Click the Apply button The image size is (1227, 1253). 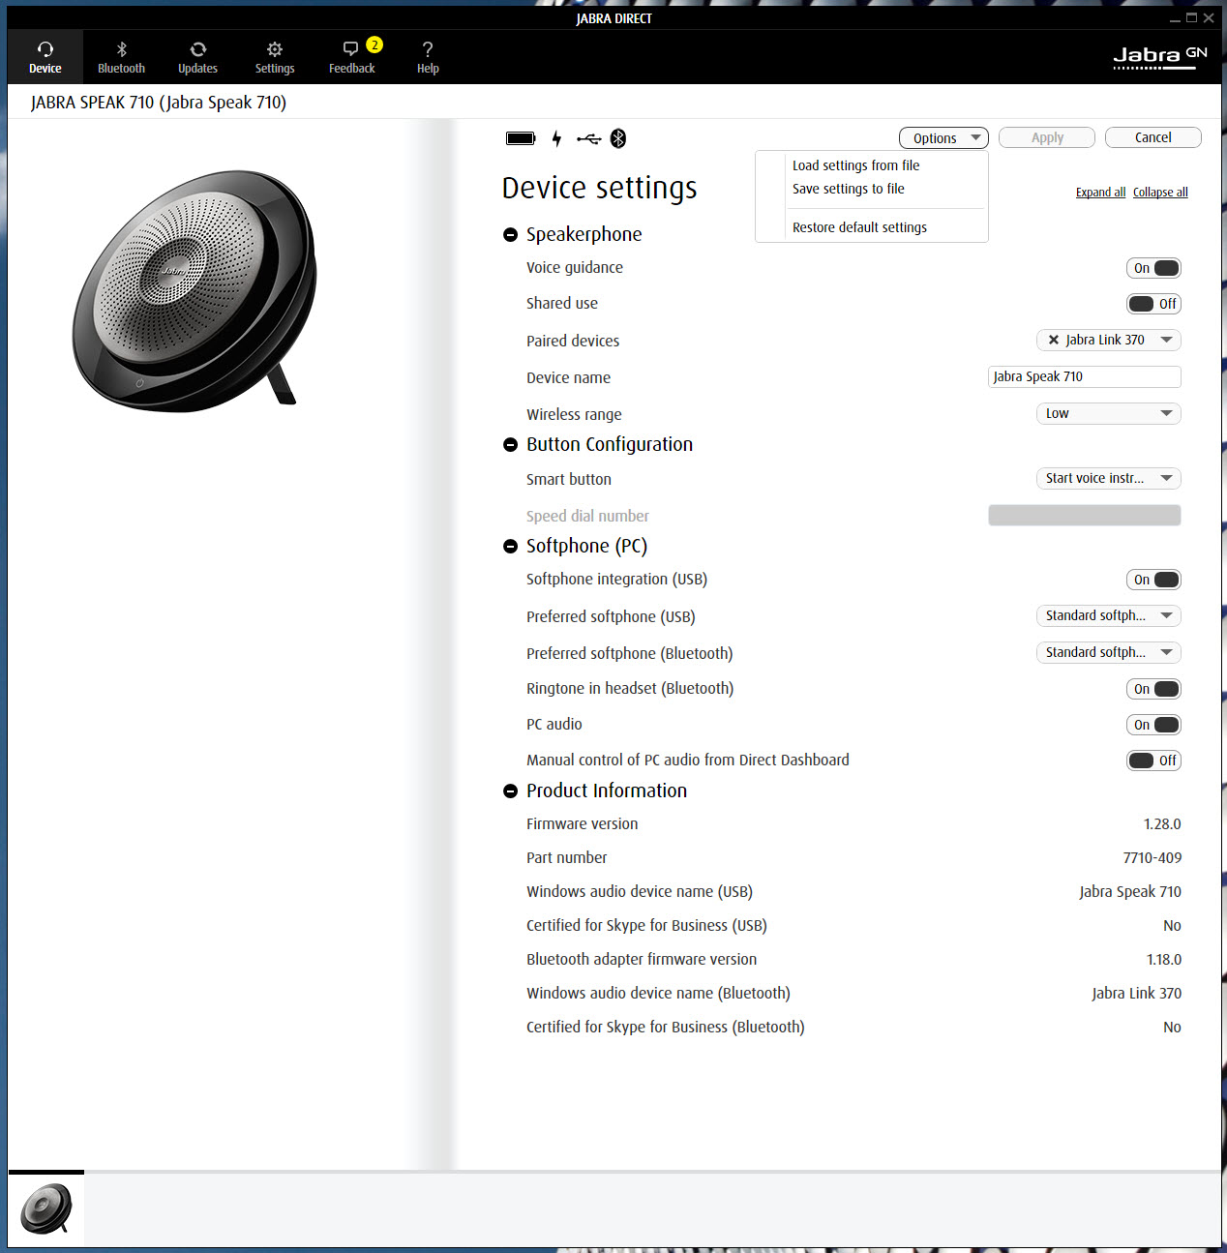pyautogui.click(x=1047, y=137)
